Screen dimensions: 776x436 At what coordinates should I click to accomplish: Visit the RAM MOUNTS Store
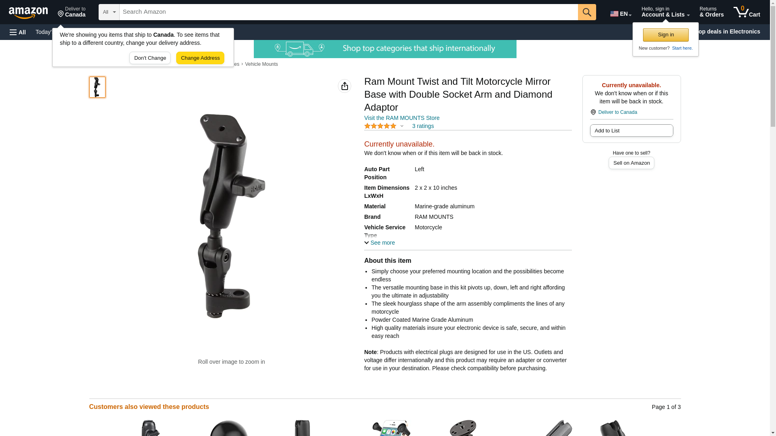[x=402, y=118]
